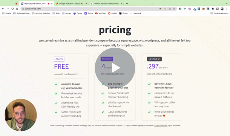Image resolution: width=230 pixels, height=136 pixels.
Task: Click the getrealnice.com address bar
Action: tap(91, 9)
